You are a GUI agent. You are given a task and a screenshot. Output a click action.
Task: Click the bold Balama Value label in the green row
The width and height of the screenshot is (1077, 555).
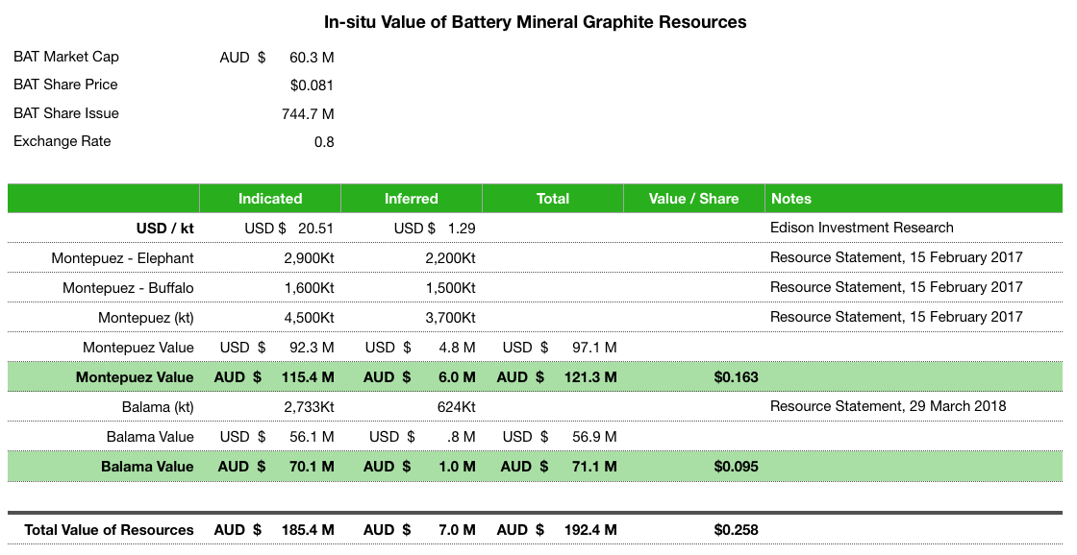coord(148,468)
